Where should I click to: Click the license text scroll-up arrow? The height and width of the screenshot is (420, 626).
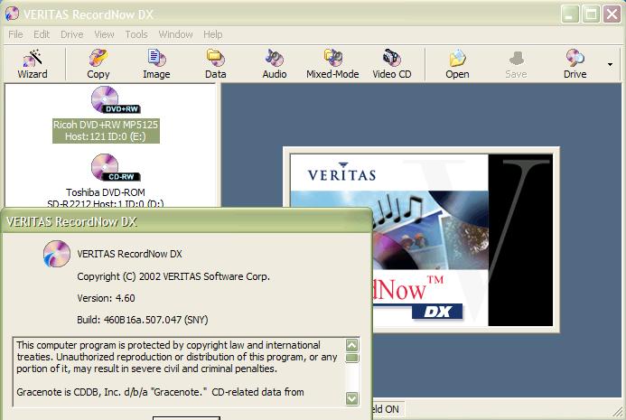coord(351,345)
